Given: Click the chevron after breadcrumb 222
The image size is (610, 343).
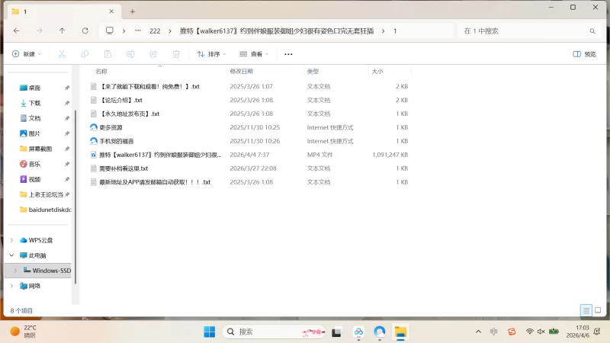Looking at the screenshot, I should point(170,31).
